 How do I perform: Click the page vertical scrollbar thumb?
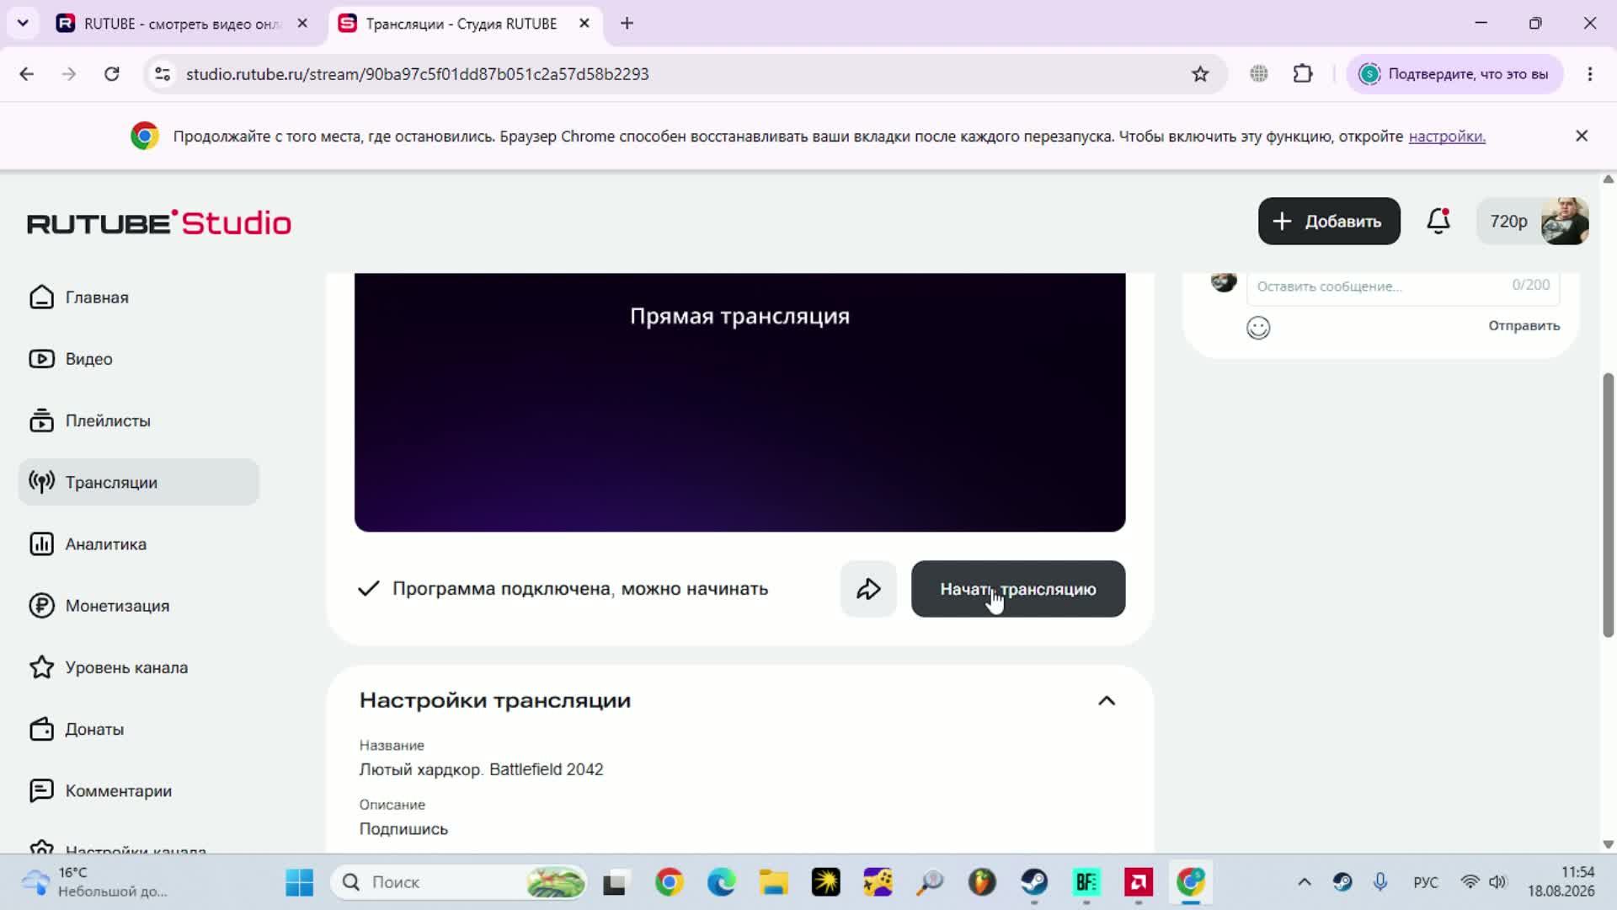pyautogui.click(x=1608, y=505)
